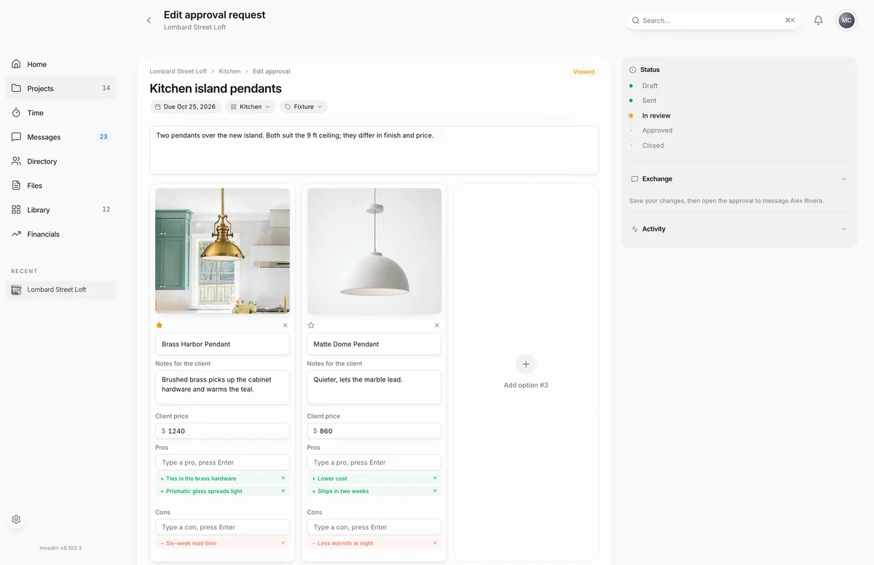Edit the Brass Harbor Pendant name field
The image size is (874, 565).
tap(222, 344)
